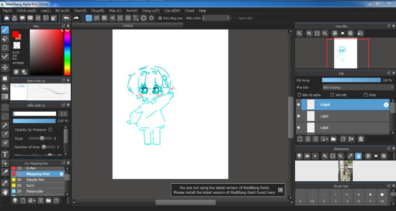This screenshot has width=396, height=211.
Task: Float the Lớp layer panel
Action: (x=389, y=73)
